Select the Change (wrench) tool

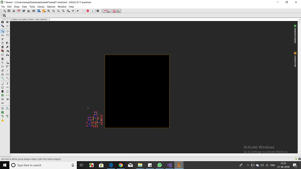click(7, 47)
